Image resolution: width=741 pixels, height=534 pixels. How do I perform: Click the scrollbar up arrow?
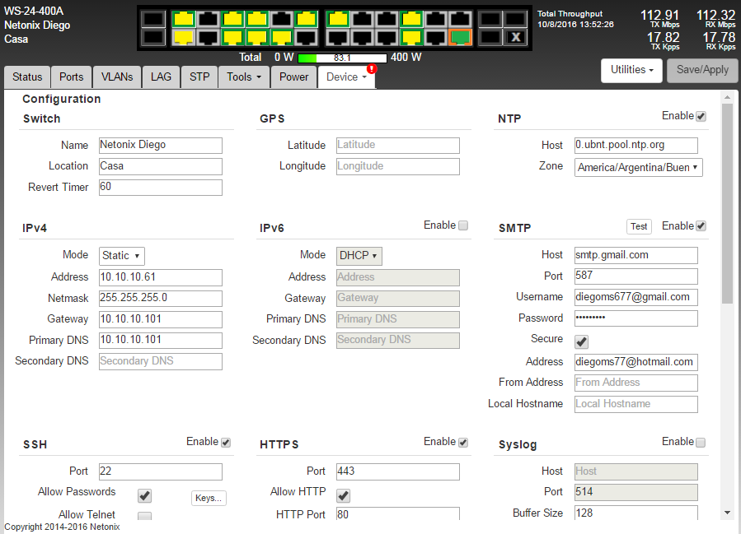(727, 97)
